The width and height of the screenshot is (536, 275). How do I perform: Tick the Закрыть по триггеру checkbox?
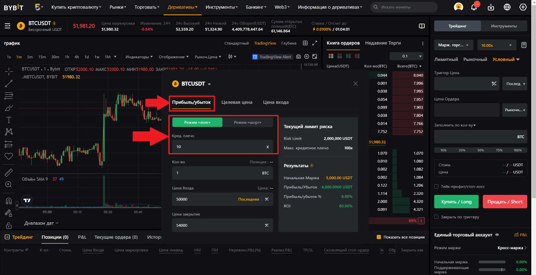tap(436, 217)
